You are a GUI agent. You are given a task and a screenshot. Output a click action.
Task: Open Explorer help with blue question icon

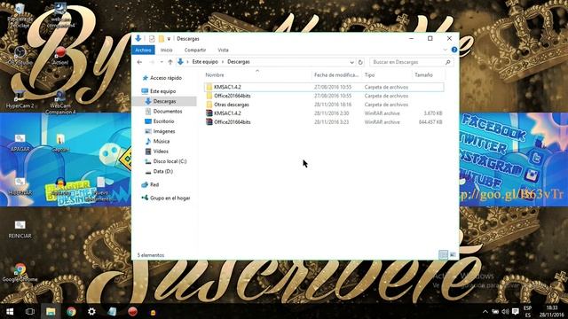click(x=454, y=50)
